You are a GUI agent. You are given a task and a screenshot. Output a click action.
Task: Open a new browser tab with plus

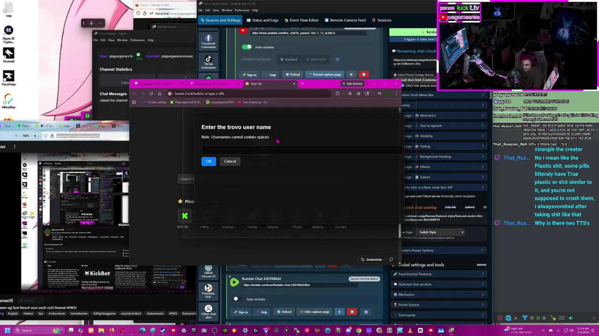302,84
